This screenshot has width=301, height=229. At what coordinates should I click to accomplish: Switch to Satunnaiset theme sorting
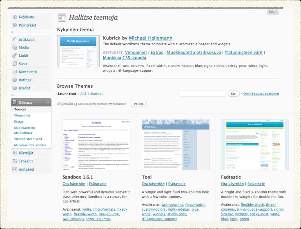point(67,93)
